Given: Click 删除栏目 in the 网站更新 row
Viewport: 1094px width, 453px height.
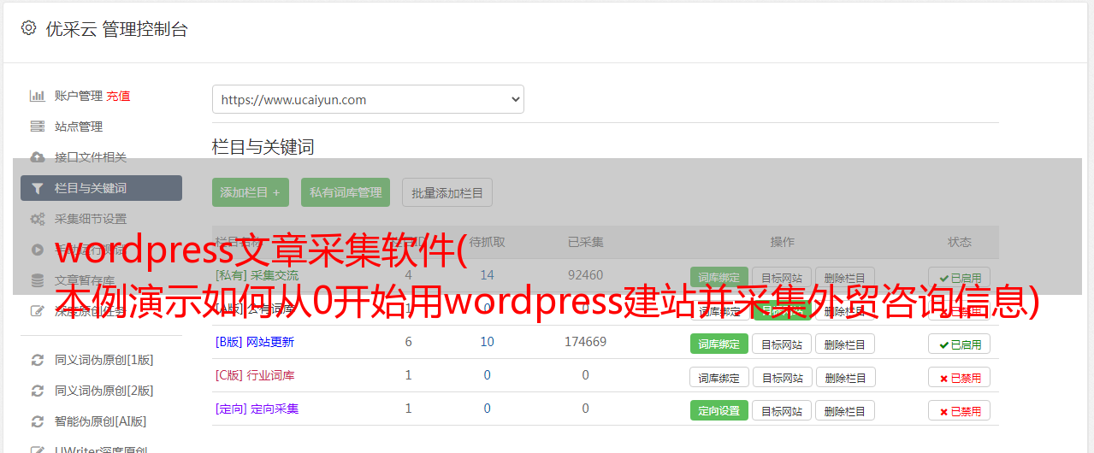Looking at the screenshot, I should pyautogui.click(x=844, y=344).
